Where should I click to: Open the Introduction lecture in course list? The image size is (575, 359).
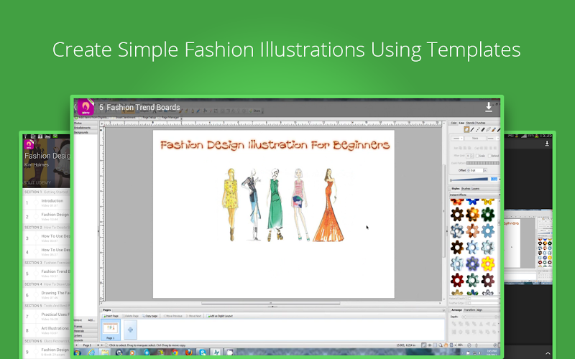52,202
